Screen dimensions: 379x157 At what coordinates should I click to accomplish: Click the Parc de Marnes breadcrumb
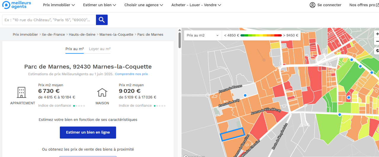(x=150, y=35)
